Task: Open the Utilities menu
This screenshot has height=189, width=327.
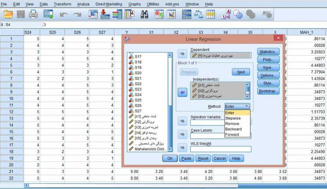Action: [153, 4]
